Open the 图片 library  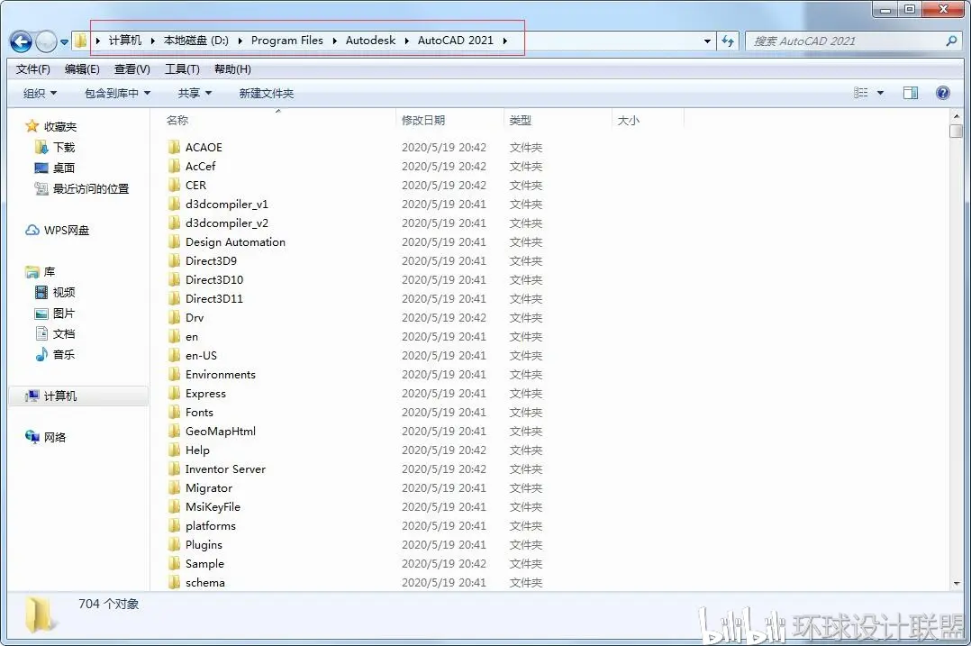pyautogui.click(x=64, y=314)
